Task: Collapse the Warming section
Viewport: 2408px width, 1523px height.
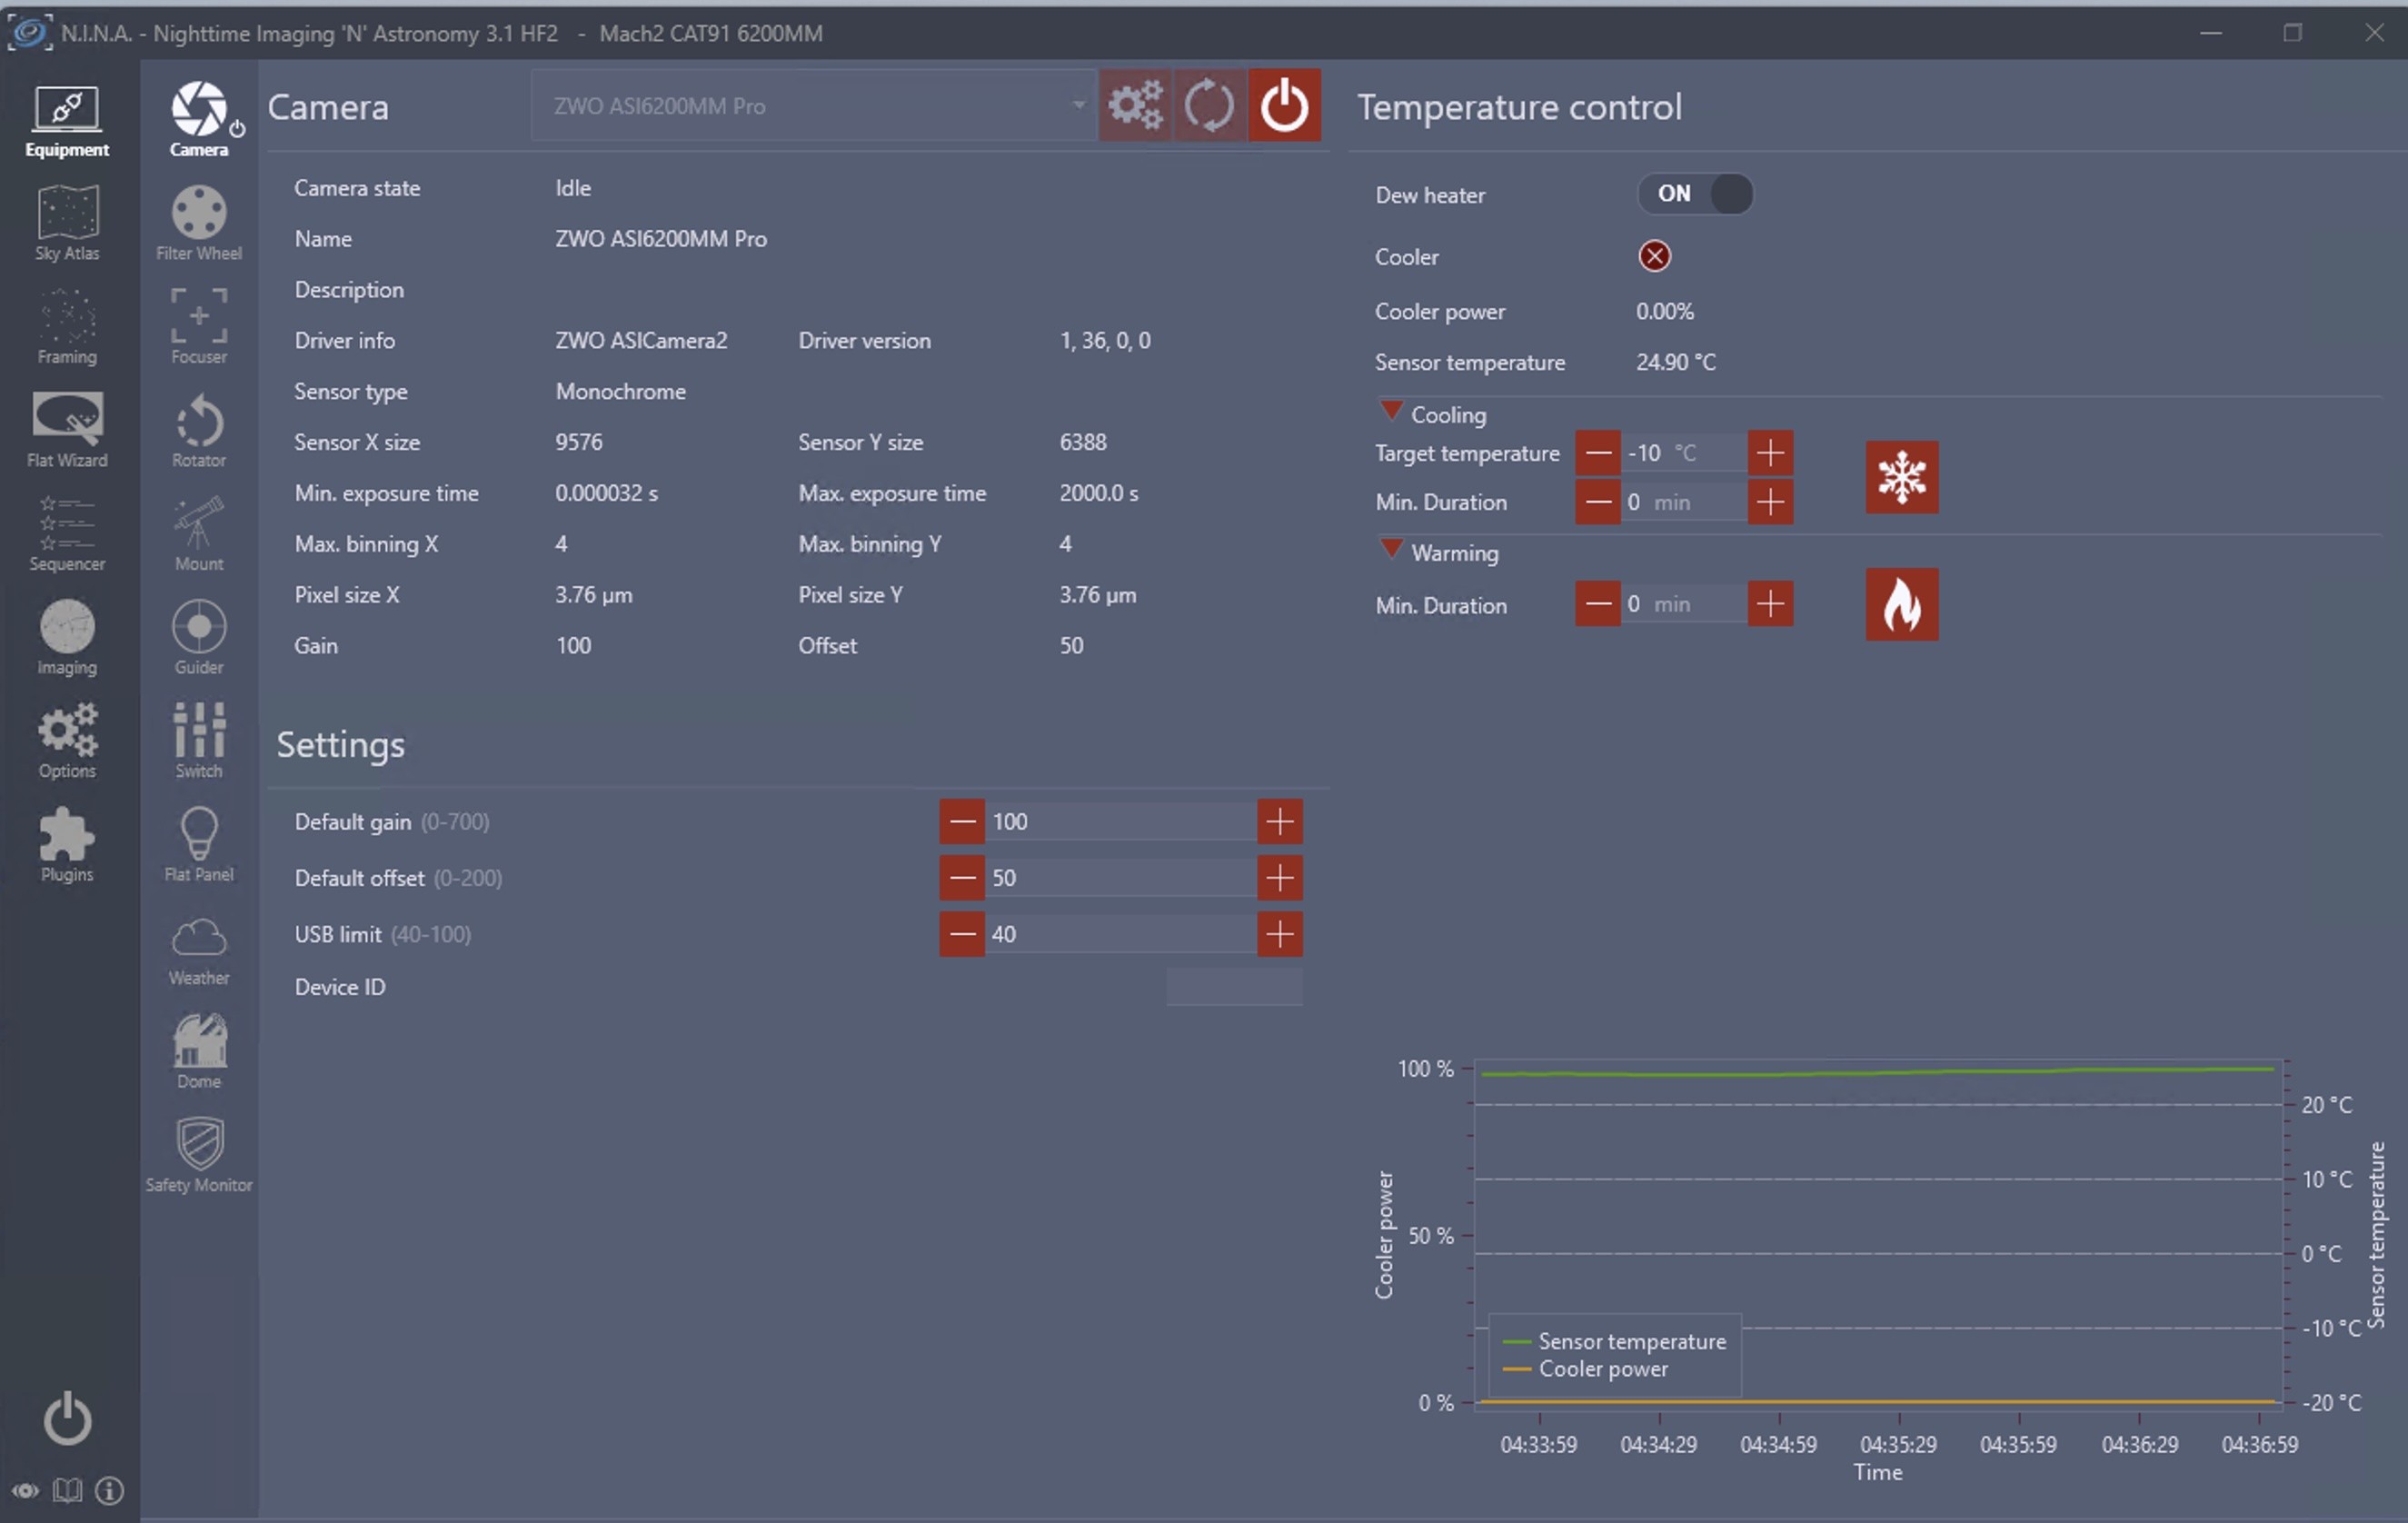Action: coord(1391,548)
